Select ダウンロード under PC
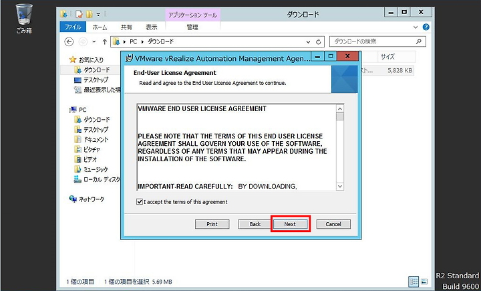The height and width of the screenshot is (291, 481). [92, 120]
